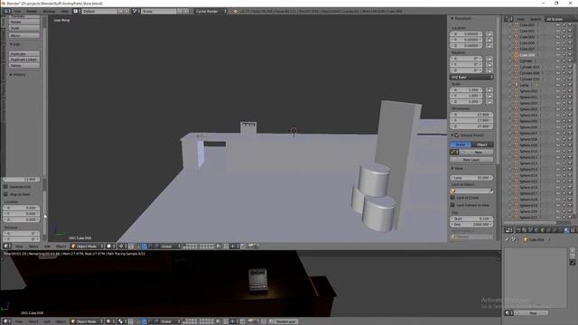Open the XYZ Euler rotation mode dropdown
The image size is (578, 325).
tap(471, 78)
